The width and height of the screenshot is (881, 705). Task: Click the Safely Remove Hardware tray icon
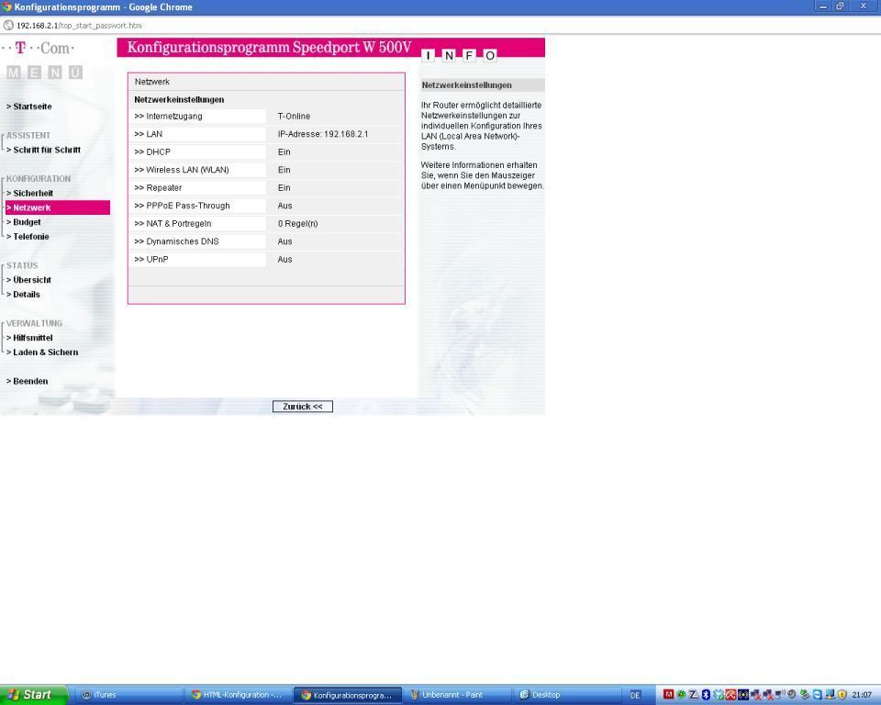805,694
